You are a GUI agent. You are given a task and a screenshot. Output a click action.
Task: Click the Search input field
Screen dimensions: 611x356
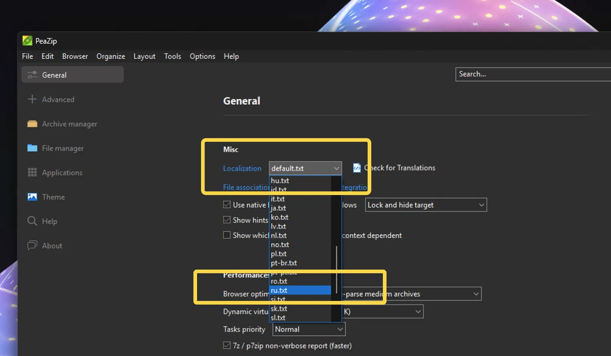[x=533, y=74]
